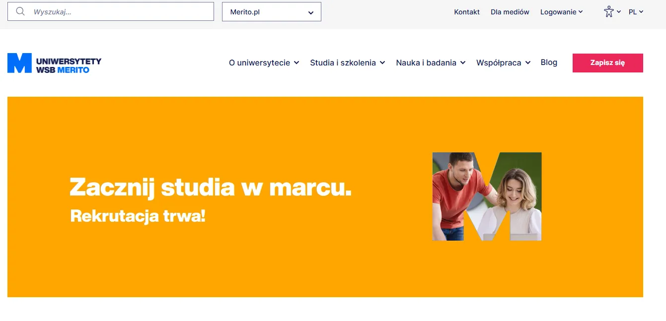Click the pink Zapisz się button

pos(607,63)
